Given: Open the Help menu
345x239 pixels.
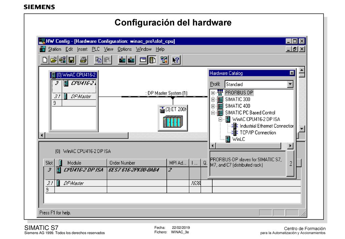Looking at the screenshot, I should click(x=160, y=49).
